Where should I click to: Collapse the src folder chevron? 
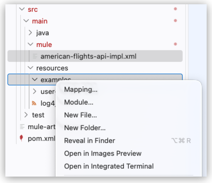(22, 9)
